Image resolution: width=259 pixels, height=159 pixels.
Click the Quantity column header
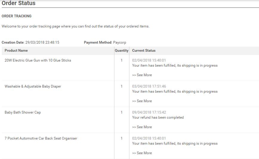pyautogui.click(x=122, y=51)
